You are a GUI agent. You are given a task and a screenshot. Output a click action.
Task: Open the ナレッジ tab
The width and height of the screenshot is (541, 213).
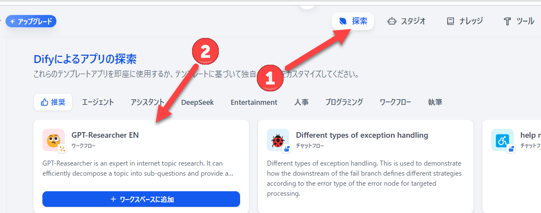pyautogui.click(x=465, y=21)
